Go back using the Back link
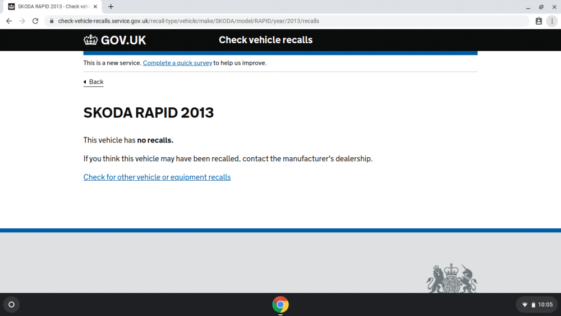 (93, 82)
